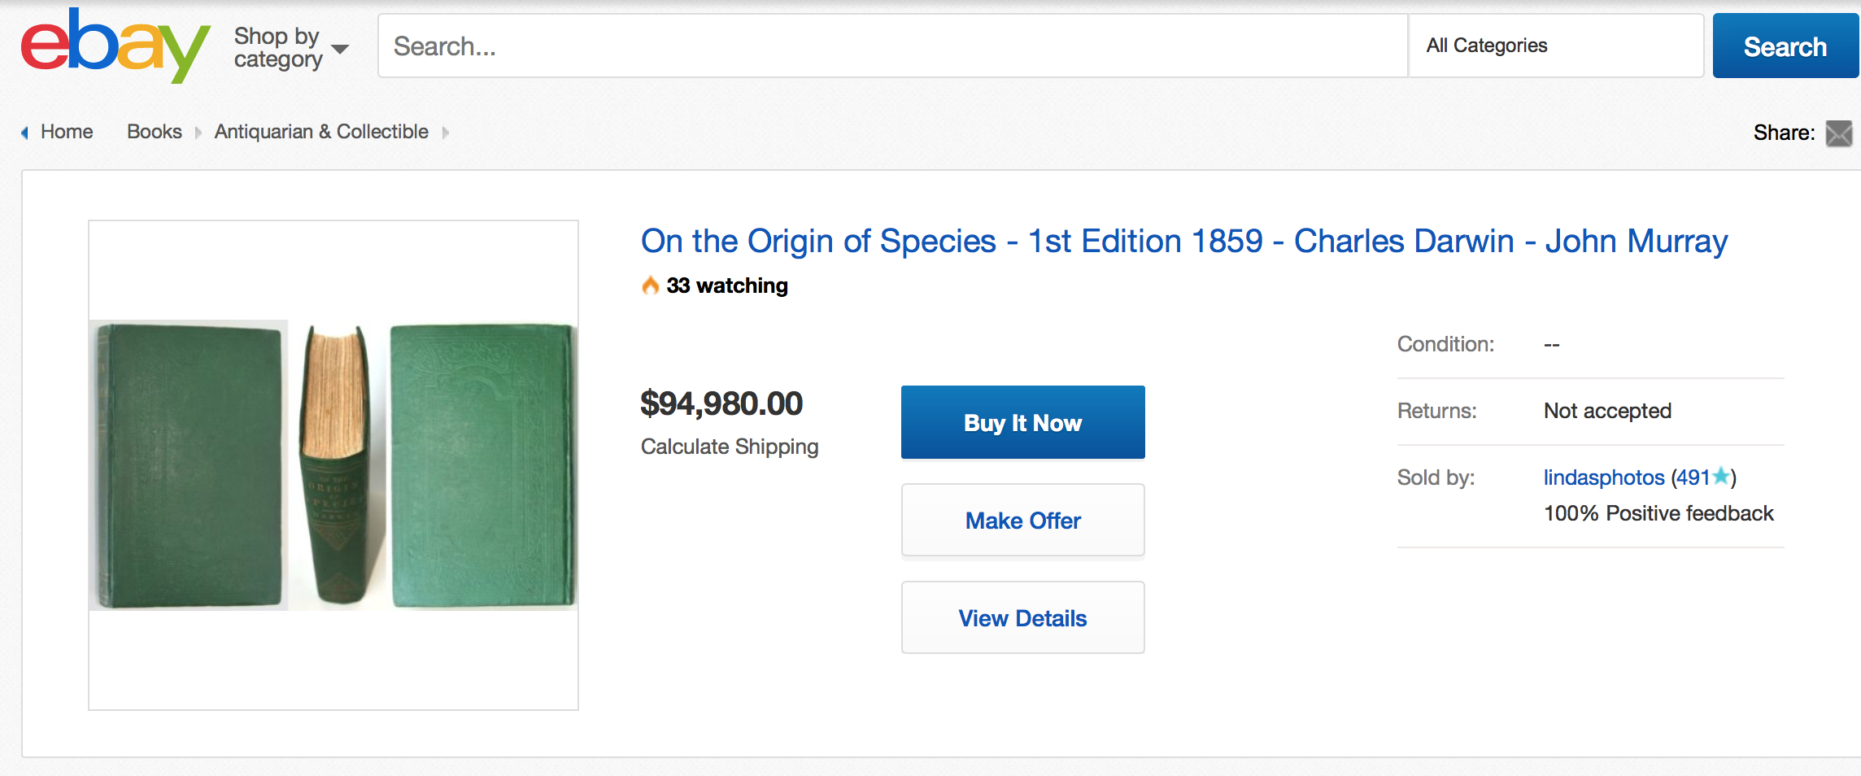This screenshot has width=1861, height=776.
Task: Navigate to Antiquarian & Collectible breadcrumb
Action: coord(321,132)
